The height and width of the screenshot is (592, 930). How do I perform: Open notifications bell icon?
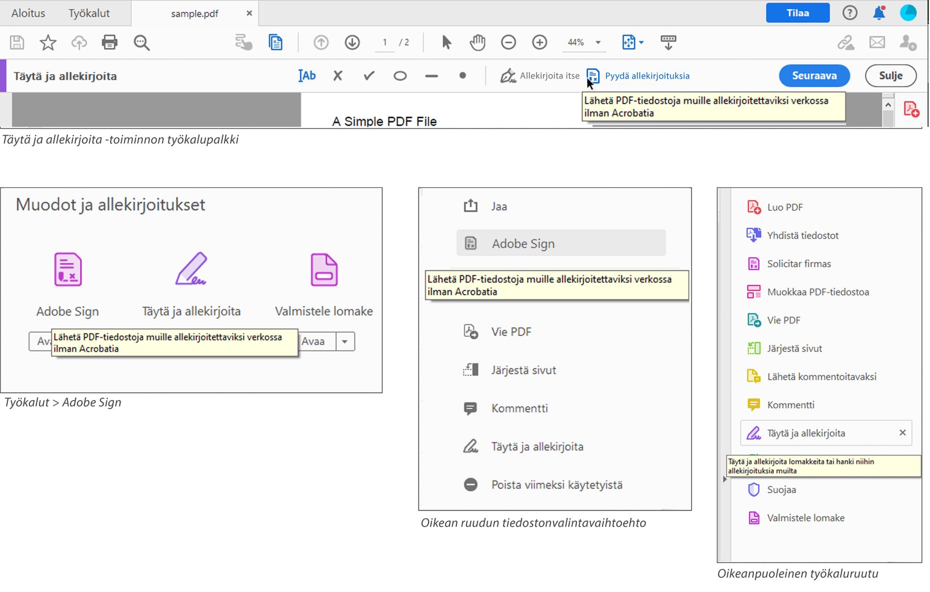coord(879,13)
